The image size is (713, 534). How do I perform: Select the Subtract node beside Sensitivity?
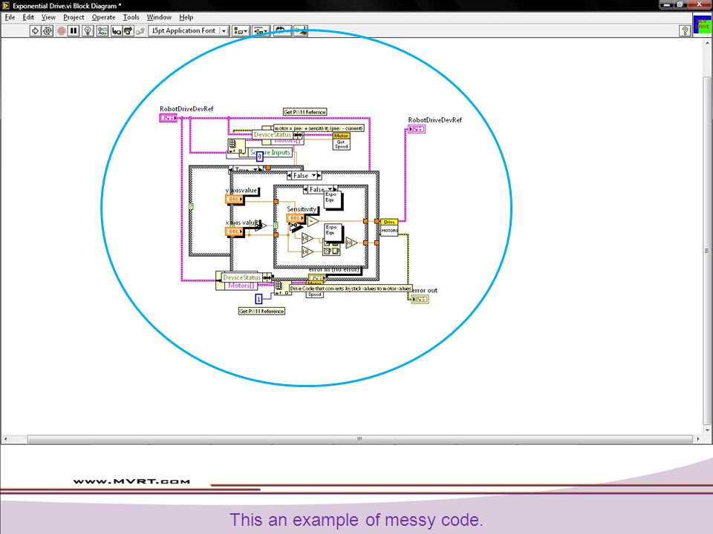click(x=313, y=221)
